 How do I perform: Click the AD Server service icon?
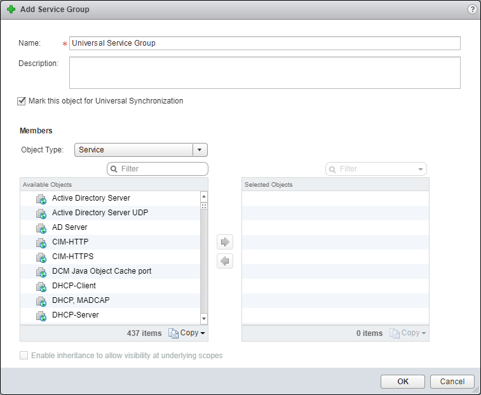[41, 228]
